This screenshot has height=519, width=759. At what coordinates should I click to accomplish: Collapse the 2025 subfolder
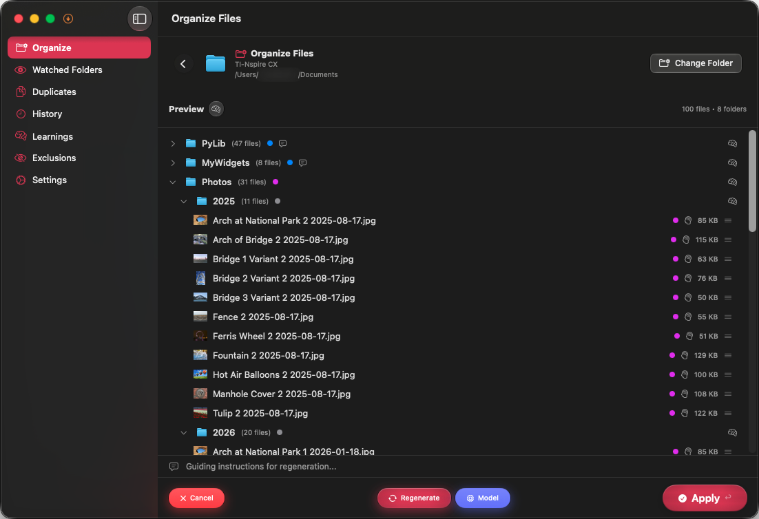(x=183, y=201)
